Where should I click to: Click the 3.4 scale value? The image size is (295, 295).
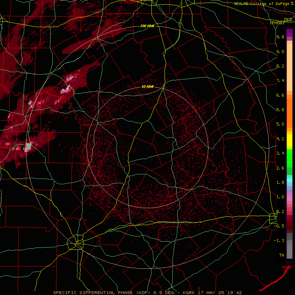pyautogui.click(x=280, y=153)
